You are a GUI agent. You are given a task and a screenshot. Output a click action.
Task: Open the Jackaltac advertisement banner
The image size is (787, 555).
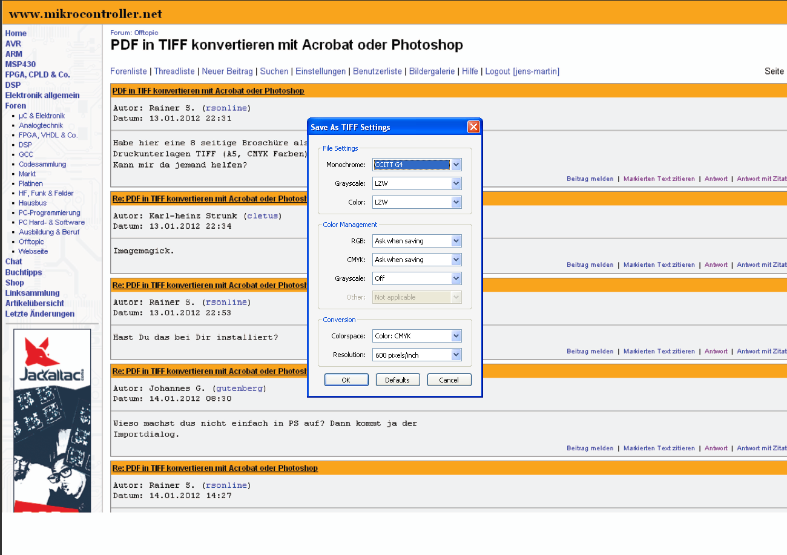52,421
